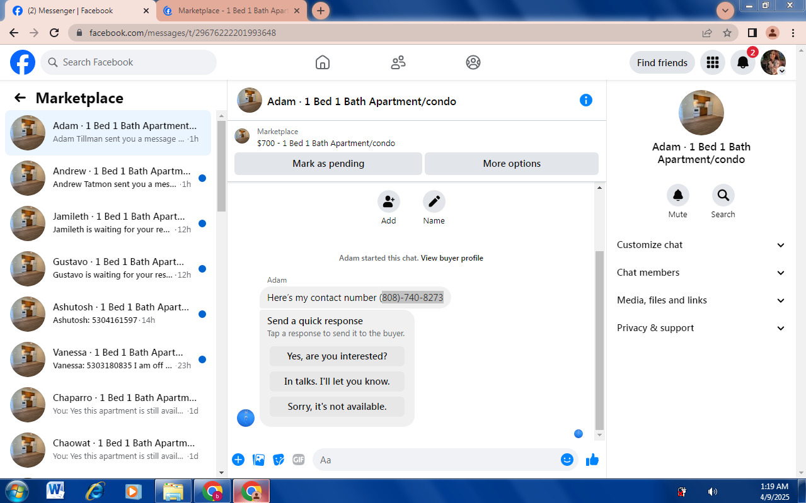The width and height of the screenshot is (806, 503).
Task: Click the chat area vertical scrollbar
Action: point(599,340)
